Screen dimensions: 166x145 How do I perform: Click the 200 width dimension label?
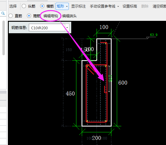(97, 138)
